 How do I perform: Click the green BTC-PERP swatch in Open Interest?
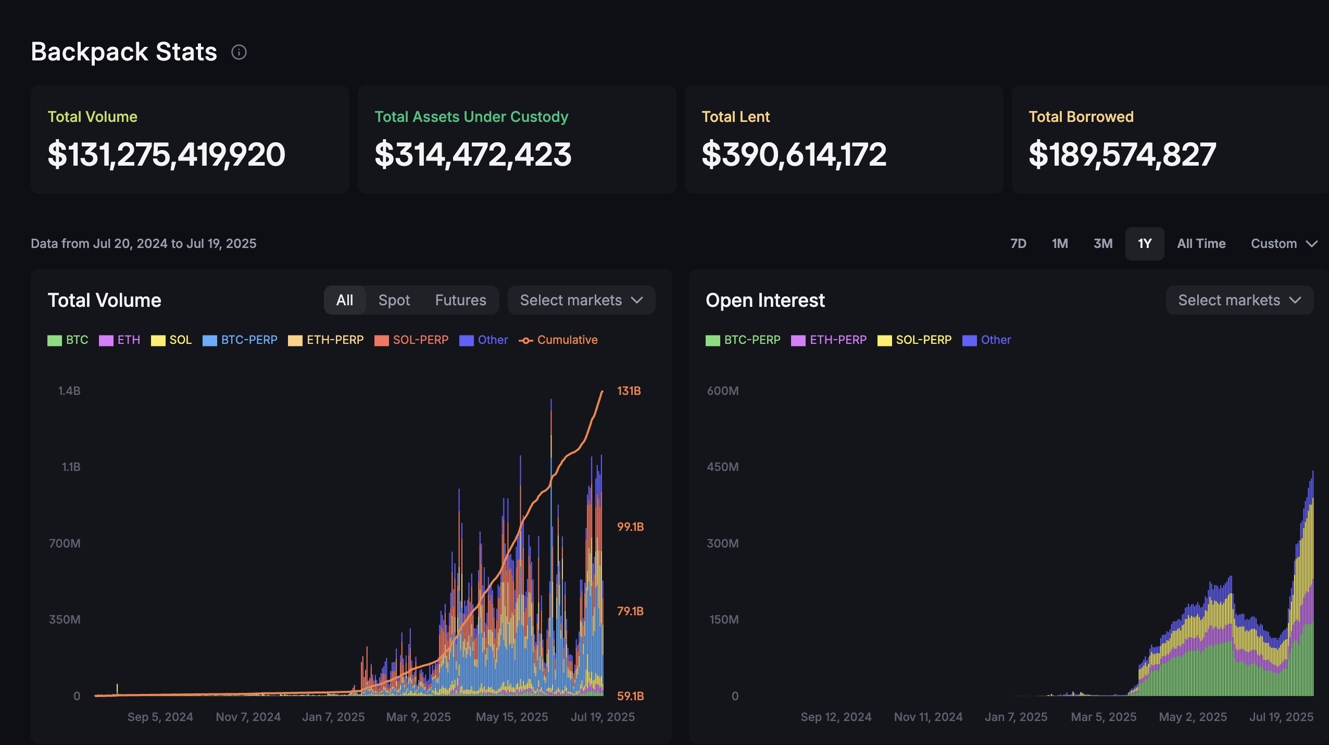[x=713, y=340]
